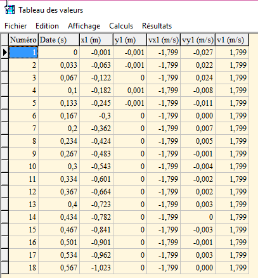Open the Fichier menu
Image resolution: width=258 pixels, height=278 pixels.
pos(16,26)
